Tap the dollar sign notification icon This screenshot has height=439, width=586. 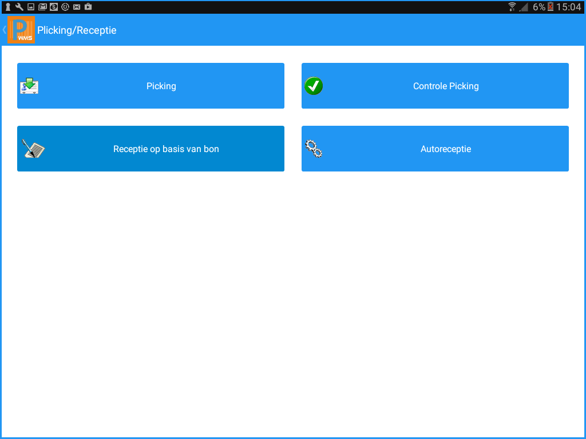(x=54, y=7)
